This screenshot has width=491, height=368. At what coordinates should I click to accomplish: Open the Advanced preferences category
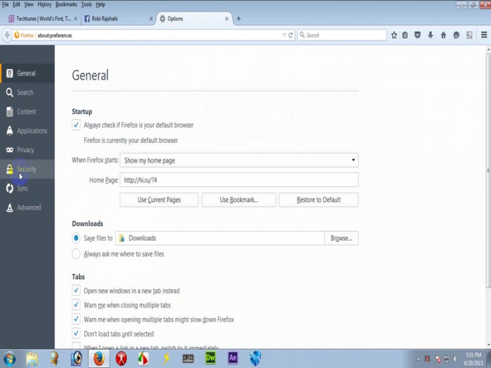click(x=27, y=207)
